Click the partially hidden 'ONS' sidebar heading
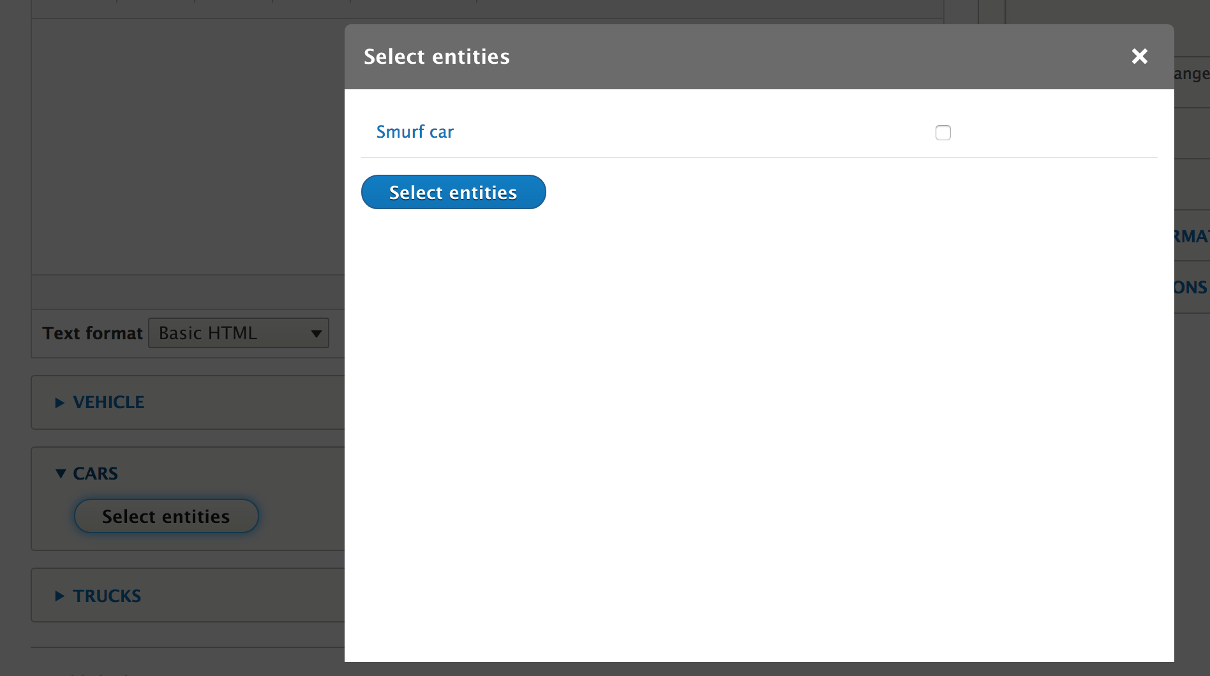The height and width of the screenshot is (676, 1210). (1191, 288)
